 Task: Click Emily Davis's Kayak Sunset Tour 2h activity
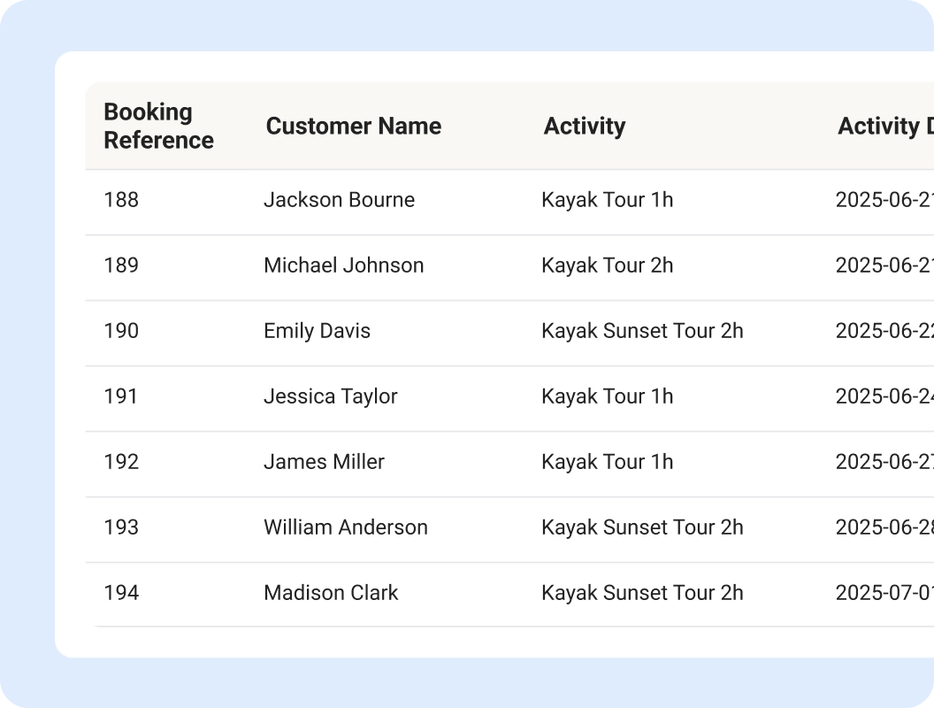642,331
